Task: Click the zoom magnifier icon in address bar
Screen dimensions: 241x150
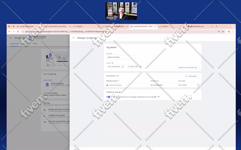Action: click(219, 31)
